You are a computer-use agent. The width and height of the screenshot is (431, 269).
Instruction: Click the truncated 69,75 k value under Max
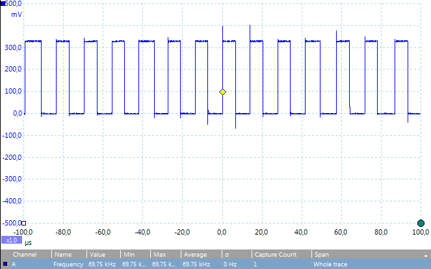click(x=164, y=264)
